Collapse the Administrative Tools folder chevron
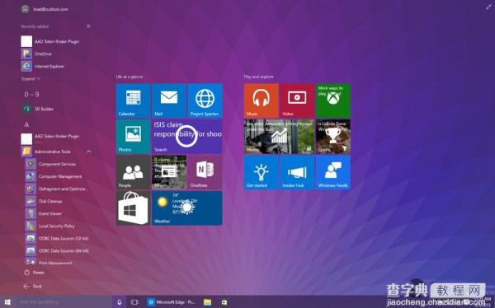Image resolution: width=495 pixels, height=308 pixels. 89,152
